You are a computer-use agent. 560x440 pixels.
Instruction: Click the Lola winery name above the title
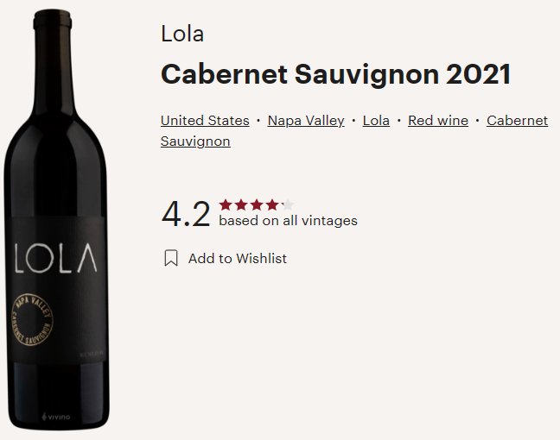(x=182, y=35)
